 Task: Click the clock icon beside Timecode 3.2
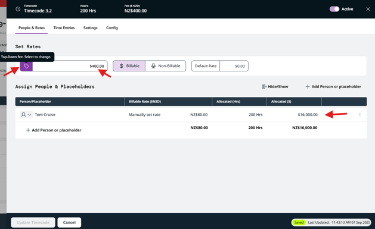(18, 9)
